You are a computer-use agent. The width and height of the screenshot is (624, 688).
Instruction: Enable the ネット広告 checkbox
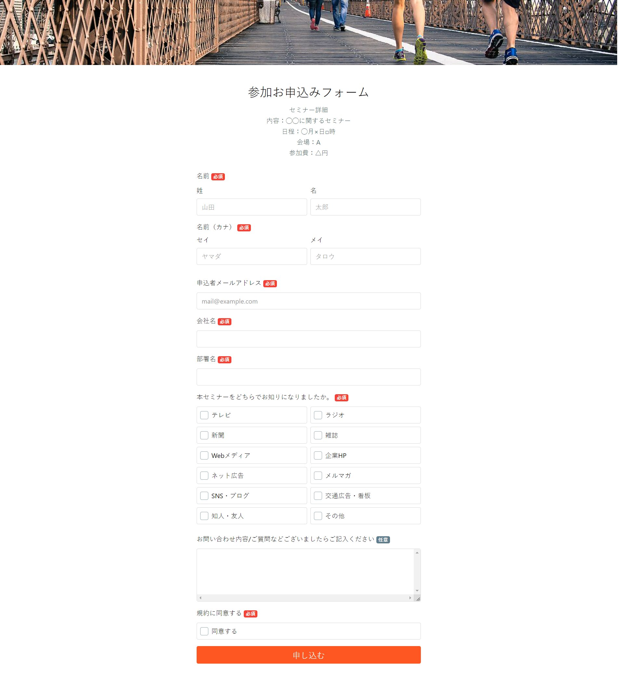click(x=204, y=475)
